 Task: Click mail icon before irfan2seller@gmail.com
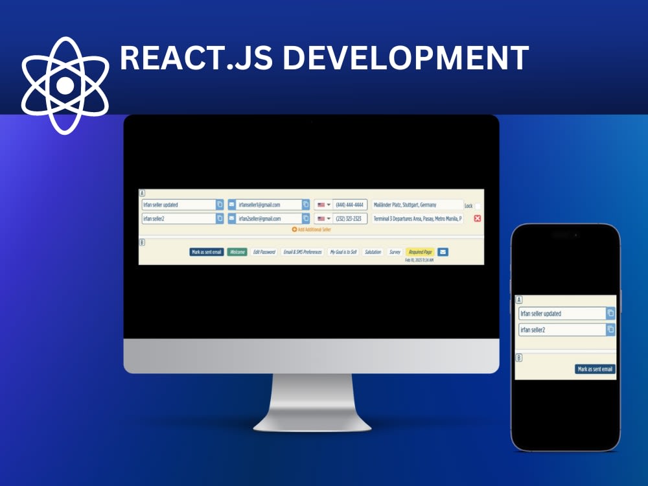232,218
